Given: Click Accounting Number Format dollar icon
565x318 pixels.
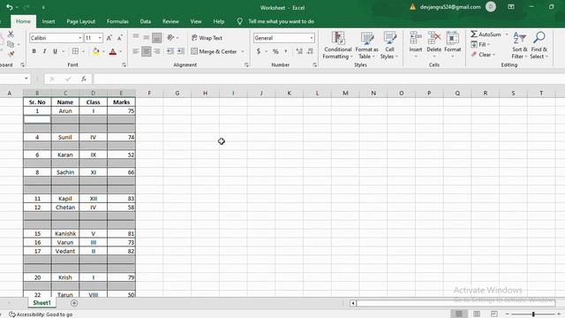Looking at the screenshot, I should (x=259, y=51).
